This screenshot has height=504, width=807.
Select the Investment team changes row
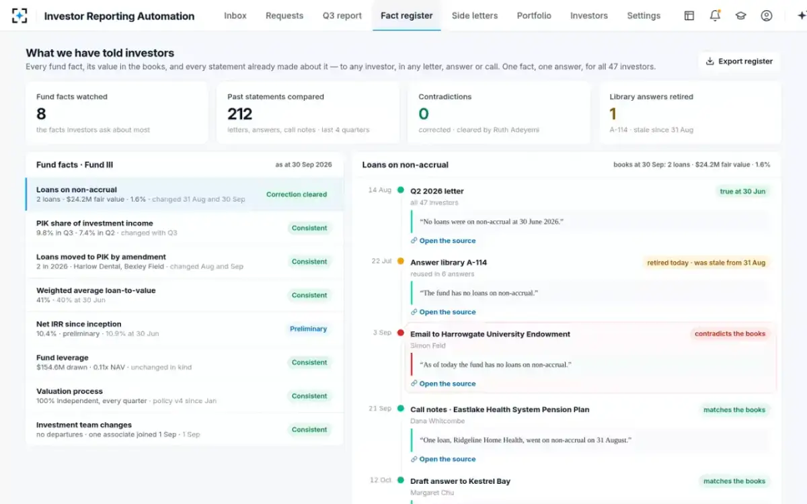pyautogui.click(x=184, y=429)
